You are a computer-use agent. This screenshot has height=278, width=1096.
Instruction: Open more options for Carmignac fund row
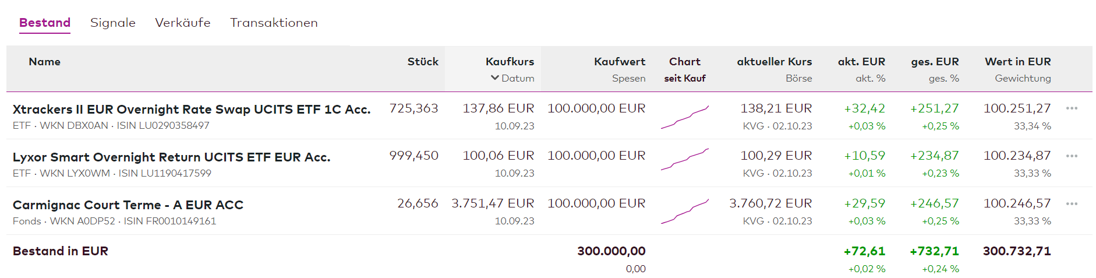pos(1072,204)
